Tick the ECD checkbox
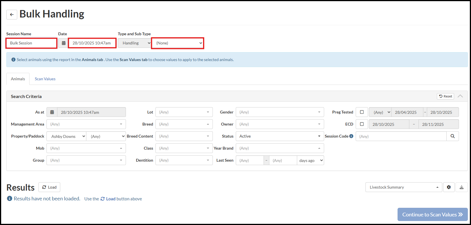This screenshot has height=225, width=471. (362, 124)
